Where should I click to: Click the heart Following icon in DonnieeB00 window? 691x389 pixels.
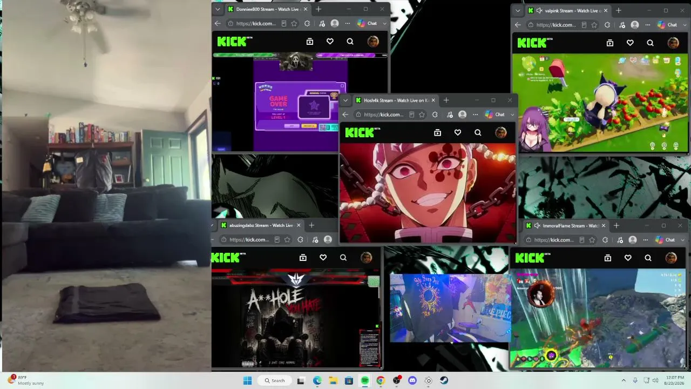[330, 42]
